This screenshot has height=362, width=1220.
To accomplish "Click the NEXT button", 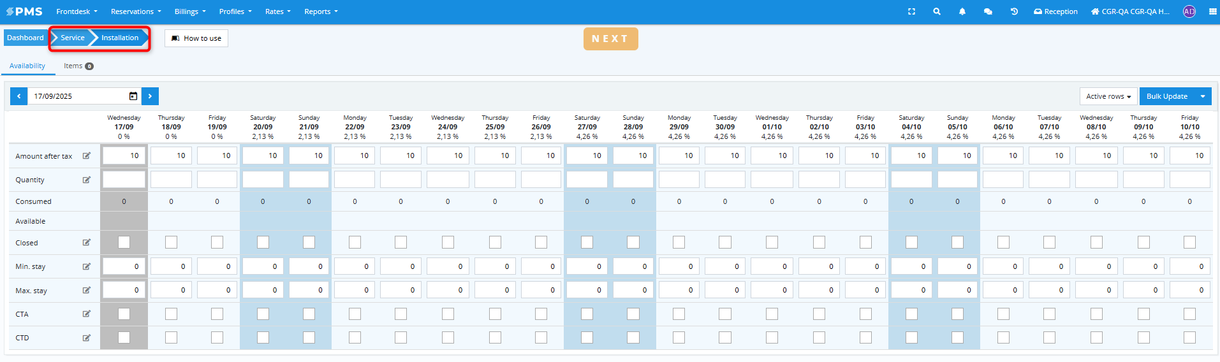I will pos(610,39).
